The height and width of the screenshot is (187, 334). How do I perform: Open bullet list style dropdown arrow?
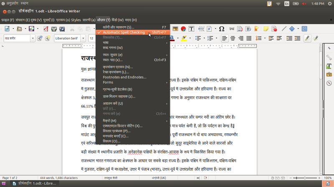(204, 38)
